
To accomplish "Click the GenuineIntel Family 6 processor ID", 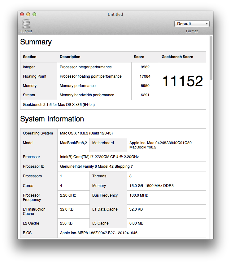I will (x=96, y=166).
